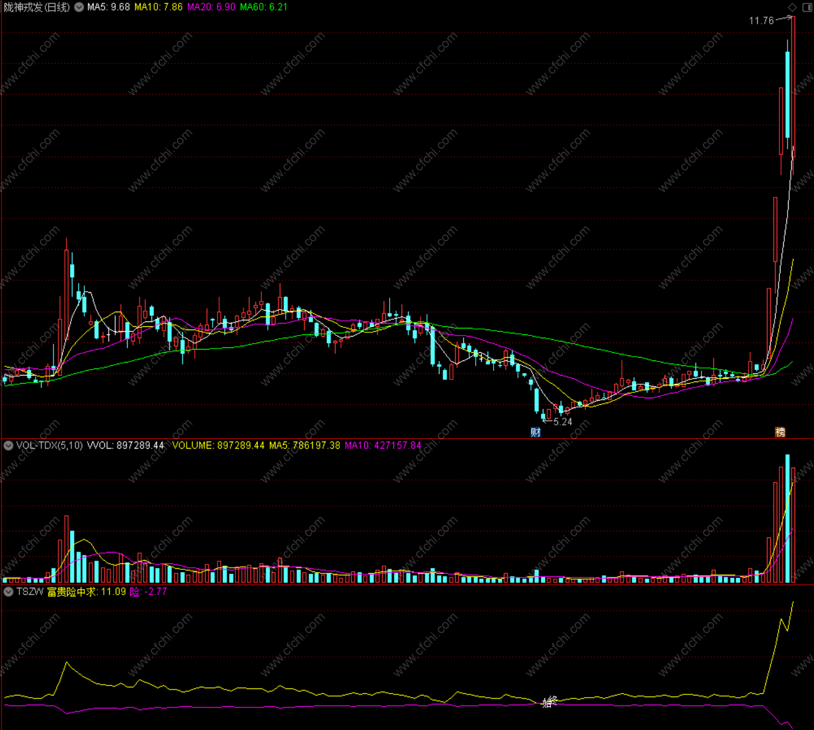Screen dimensions: 814x730
Task: Open the VOL-TDX indicator dropdown arrow
Action: click(8, 445)
